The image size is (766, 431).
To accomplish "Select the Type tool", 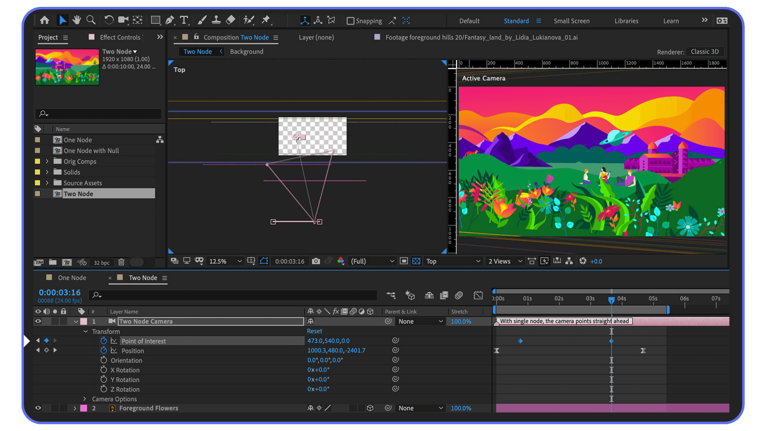I will (x=184, y=20).
